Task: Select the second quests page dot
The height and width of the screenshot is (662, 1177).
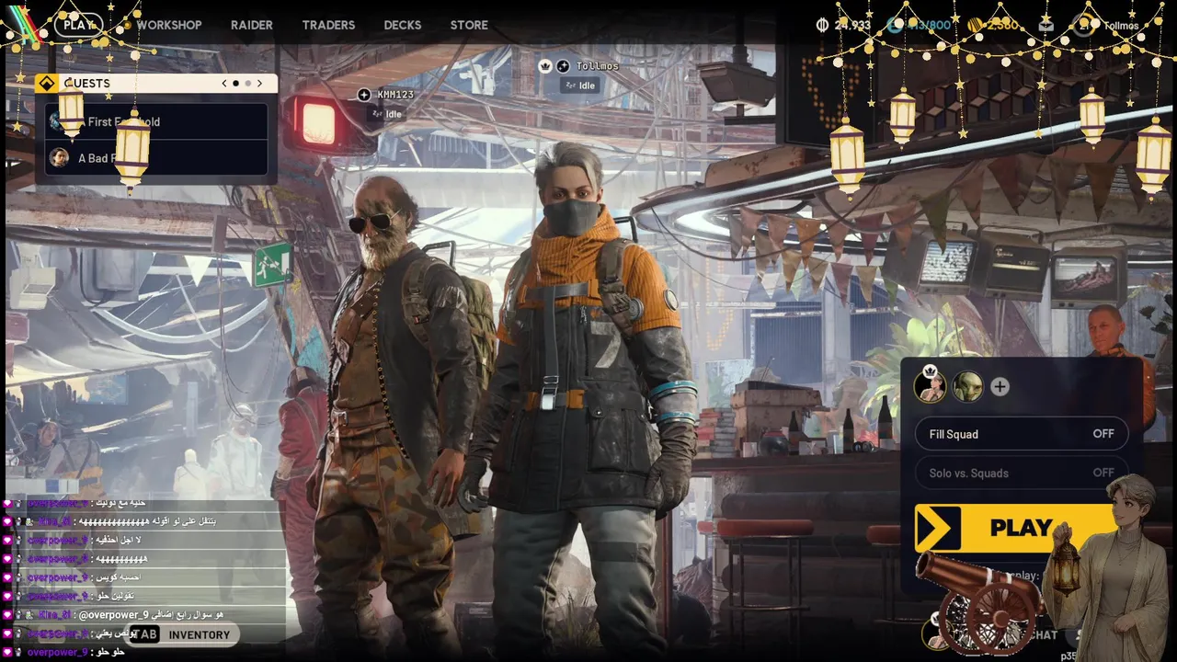Action: (x=247, y=83)
